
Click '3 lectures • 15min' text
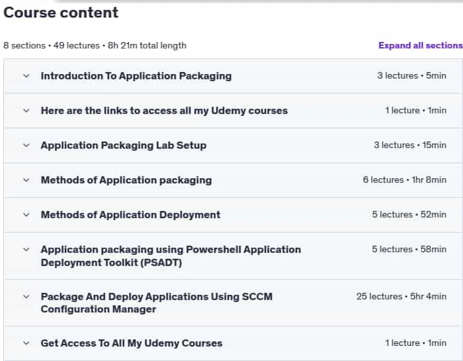coord(410,145)
